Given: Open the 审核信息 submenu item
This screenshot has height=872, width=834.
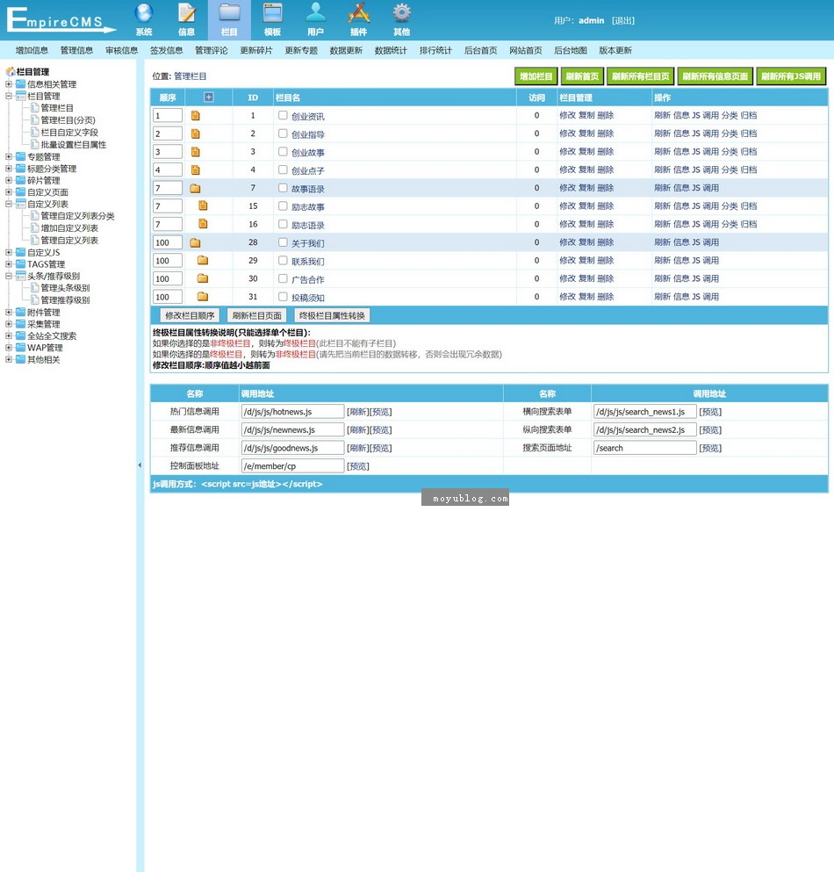Looking at the screenshot, I should coord(122,50).
